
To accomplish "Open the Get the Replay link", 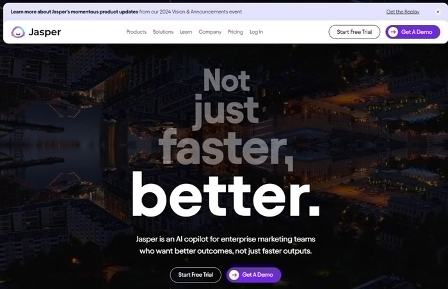I will [403, 12].
